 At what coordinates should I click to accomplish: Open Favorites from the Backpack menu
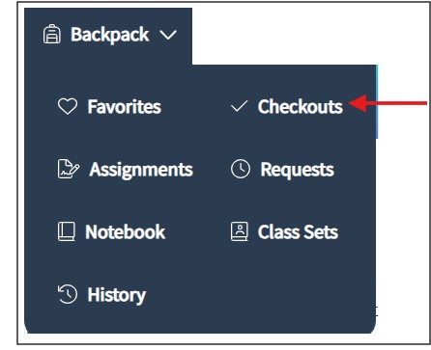[x=125, y=106]
